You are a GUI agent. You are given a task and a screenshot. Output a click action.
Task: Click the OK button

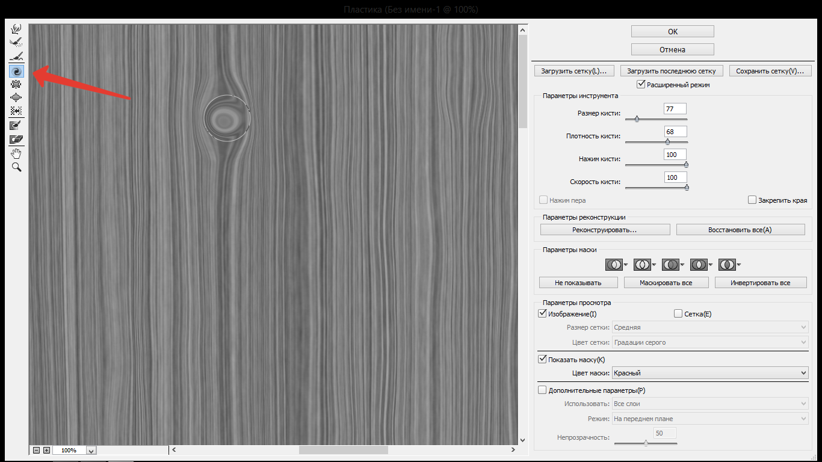[673, 31]
